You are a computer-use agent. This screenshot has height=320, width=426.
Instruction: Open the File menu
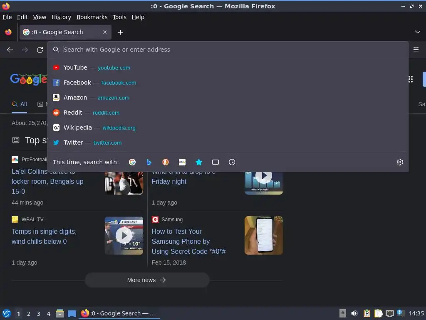pos(7,17)
